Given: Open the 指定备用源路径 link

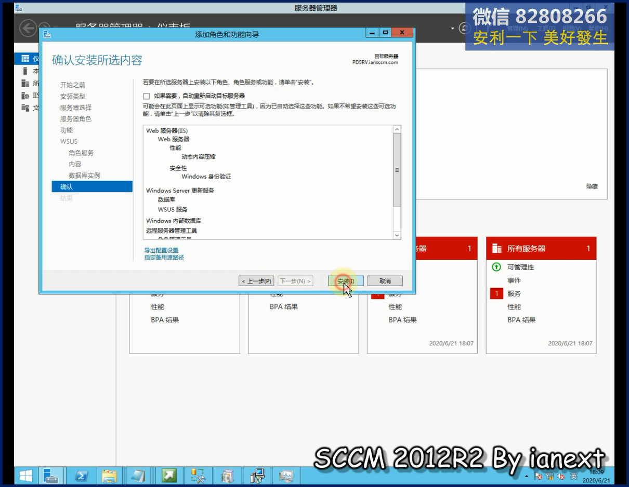Looking at the screenshot, I should pos(164,258).
